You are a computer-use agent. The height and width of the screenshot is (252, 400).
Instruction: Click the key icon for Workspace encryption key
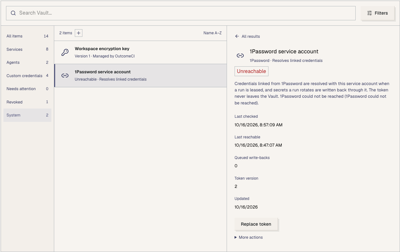pos(65,52)
